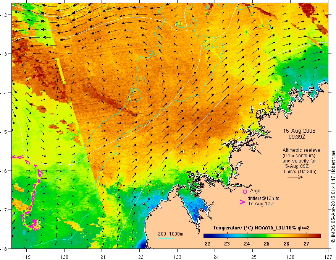Click the latitude axis label -16

point(4,171)
